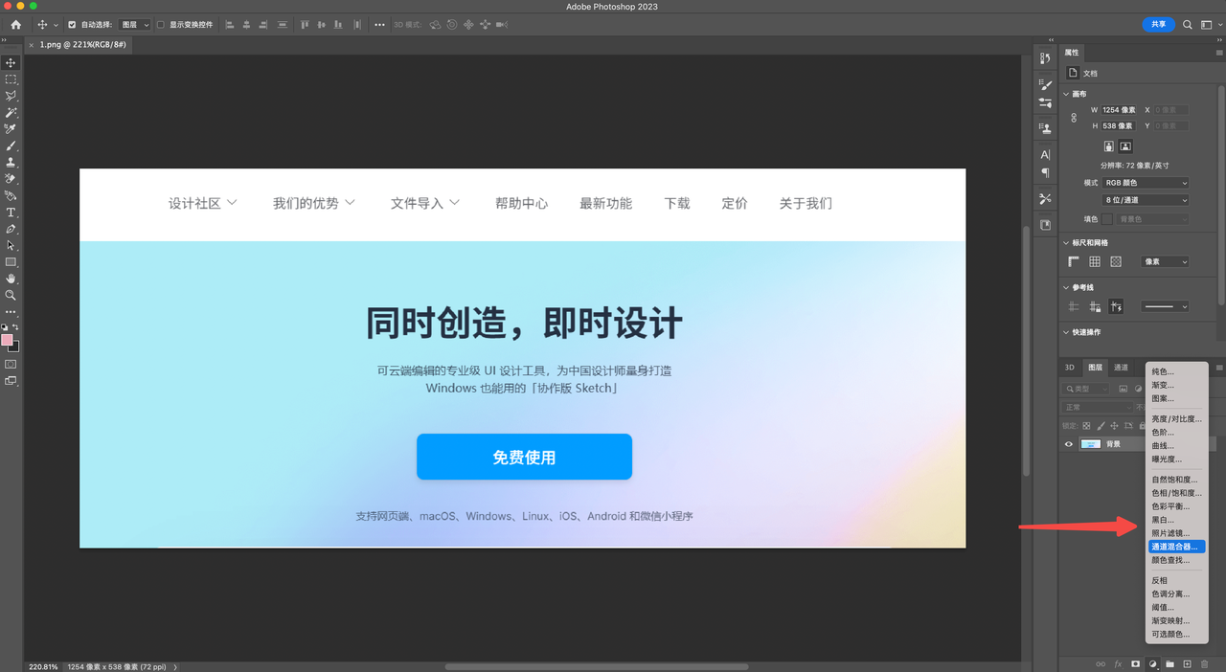Toggle the link width and height icon
Image resolution: width=1226 pixels, height=672 pixels.
[1074, 118]
